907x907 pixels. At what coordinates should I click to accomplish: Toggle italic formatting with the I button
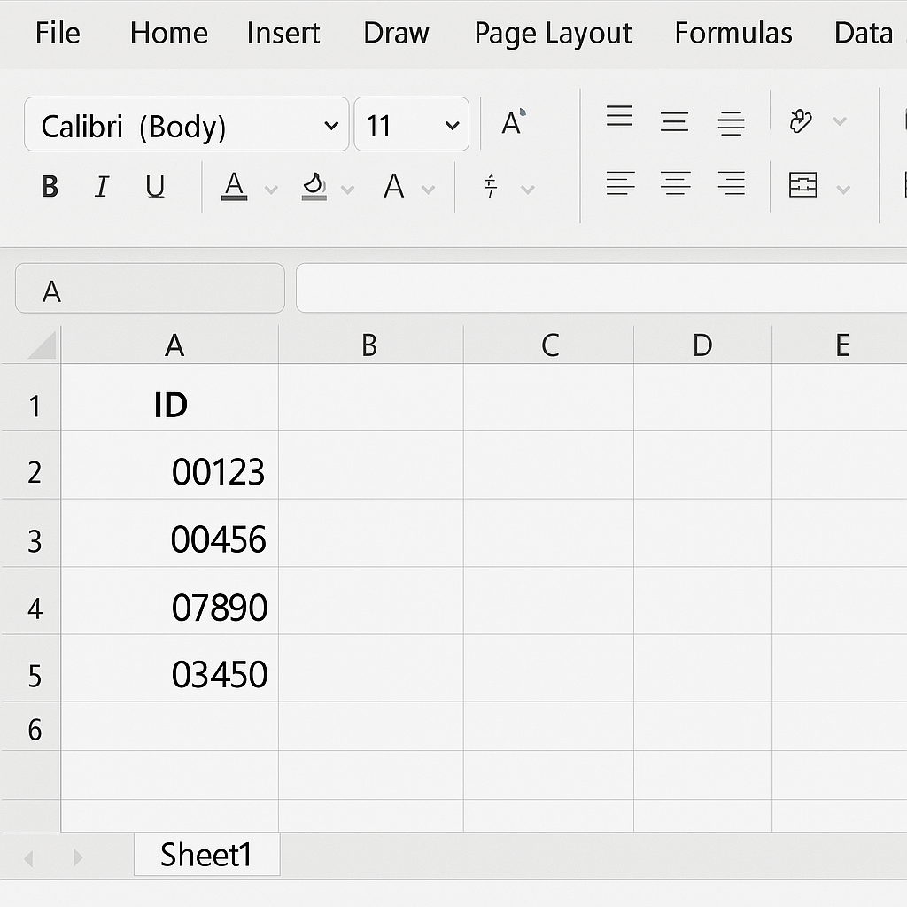point(102,187)
